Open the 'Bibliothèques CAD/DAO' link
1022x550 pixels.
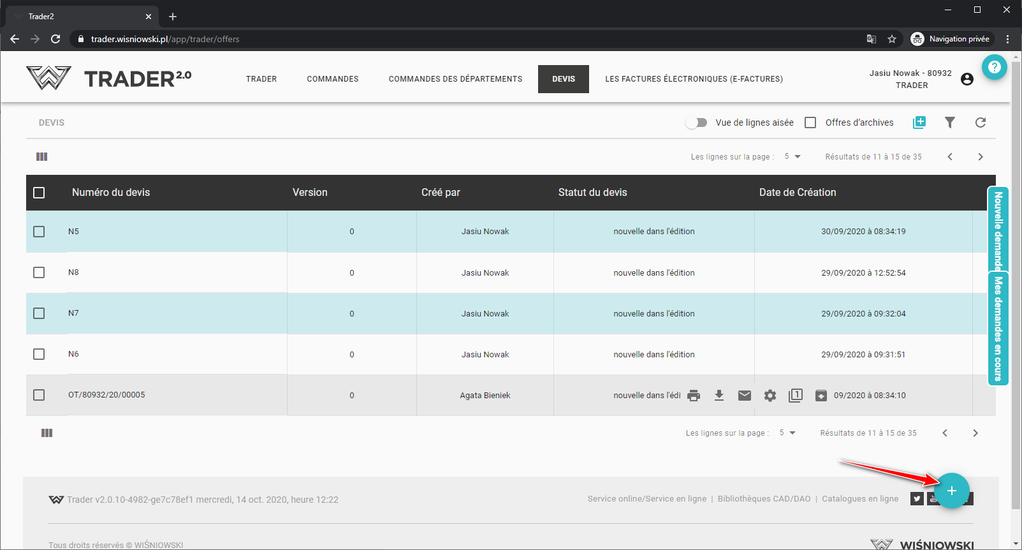(x=764, y=499)
